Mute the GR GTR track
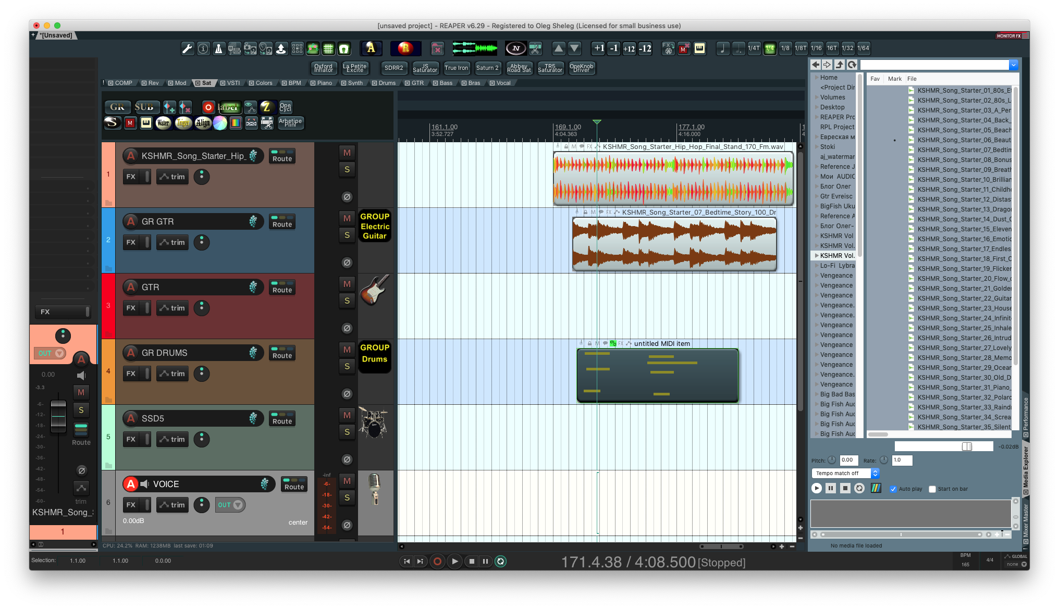This screenshot has width=1059, height=609. point(347,218)
